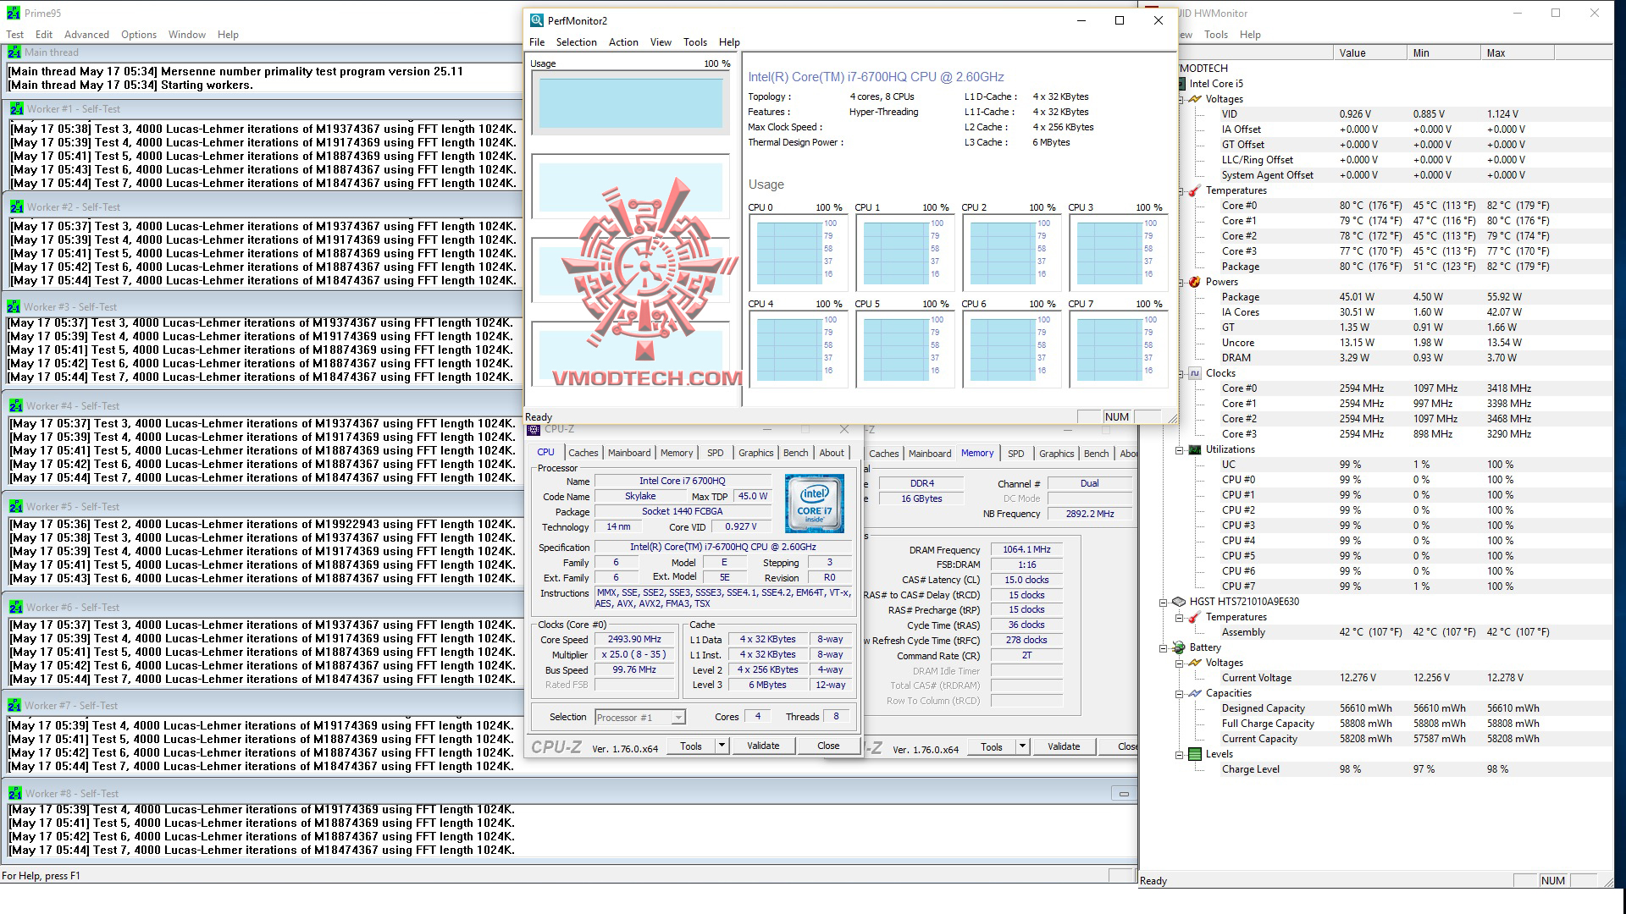Screen dimensions: 1626x914
Task: Click the green Levels icon under Battery
Action: (x=1194, y=754)
